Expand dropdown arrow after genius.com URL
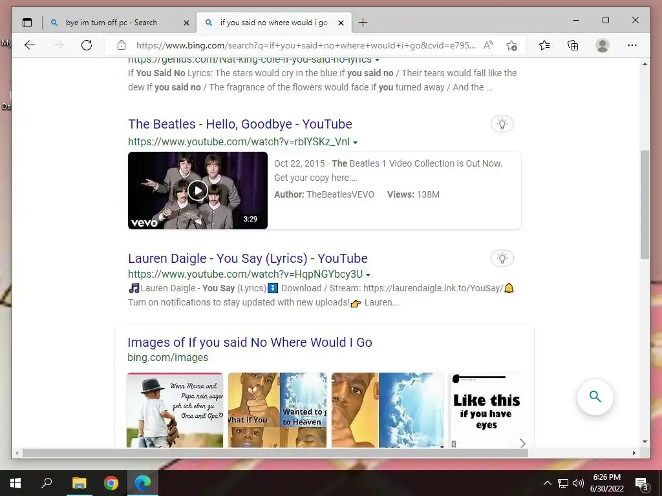This screenshot has height=496, width=662. tap(377, 60)
